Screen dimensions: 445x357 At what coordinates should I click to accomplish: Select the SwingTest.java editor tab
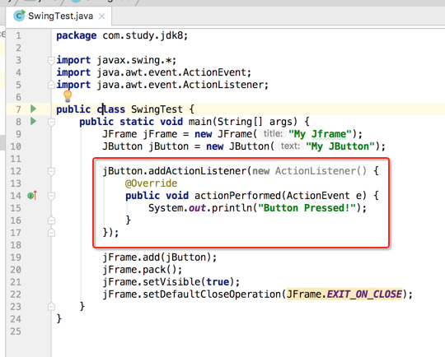pyautogui.click(x=59, y=16)
